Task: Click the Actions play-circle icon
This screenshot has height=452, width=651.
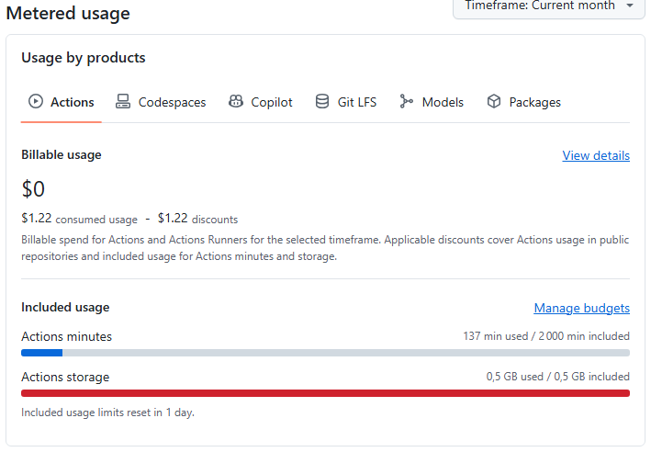Action: (x=36, y=101)
